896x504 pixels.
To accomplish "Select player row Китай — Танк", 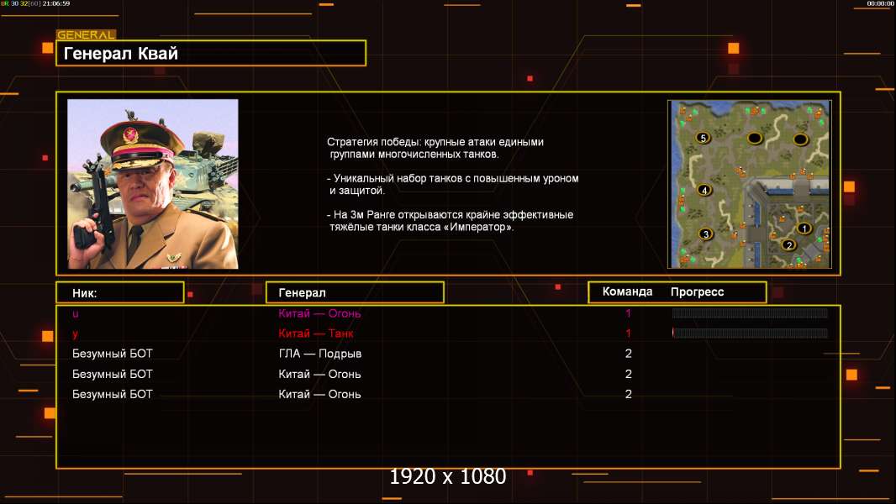I will pos(448,333).
